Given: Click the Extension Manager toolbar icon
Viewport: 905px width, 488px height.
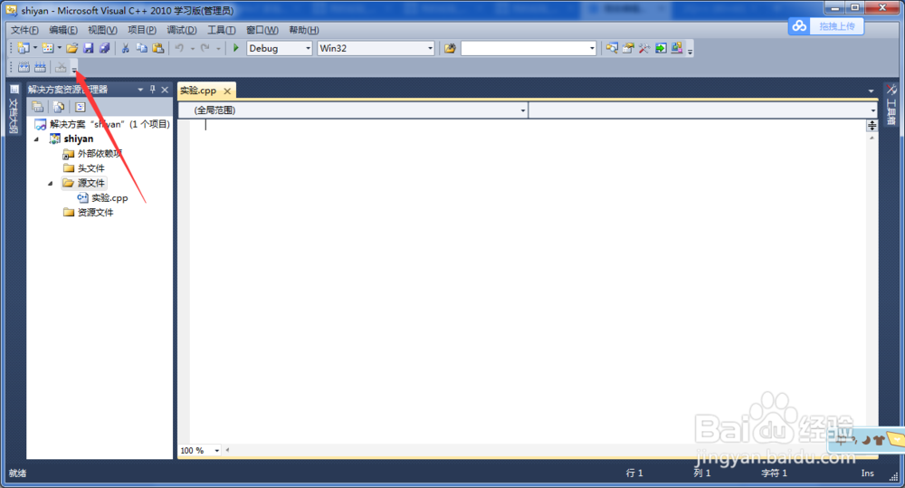Looking at the screenshot, I should coord(676,49).
